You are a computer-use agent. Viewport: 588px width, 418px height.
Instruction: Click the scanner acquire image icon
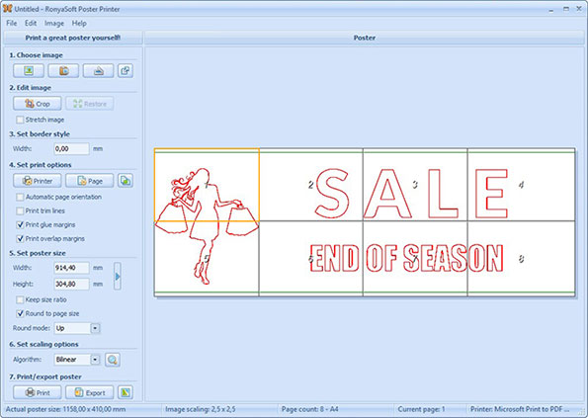pyautogui.click(x=98, y=71)
